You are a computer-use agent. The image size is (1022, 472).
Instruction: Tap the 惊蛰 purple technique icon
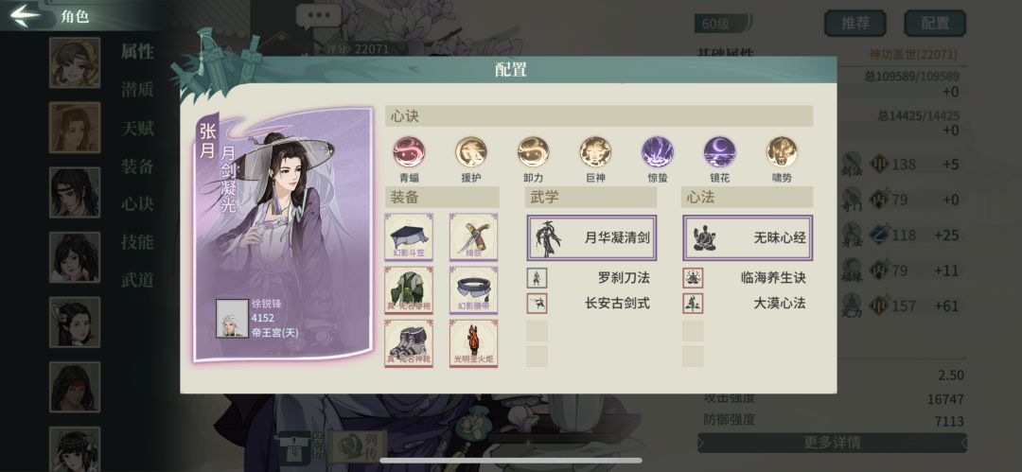[x=658, y=152]
